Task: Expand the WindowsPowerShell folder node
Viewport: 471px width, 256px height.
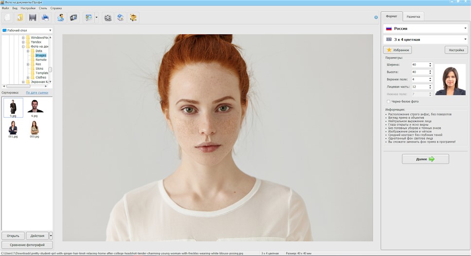Action: [23, 38]
